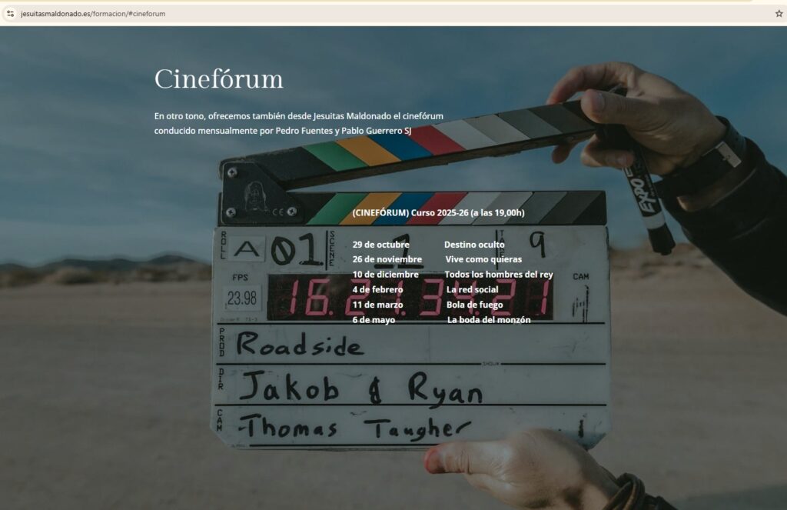This screenshot has width=787, height=510.
Task: Select the Bola de fuego film title
Action: tap(474, 305)
